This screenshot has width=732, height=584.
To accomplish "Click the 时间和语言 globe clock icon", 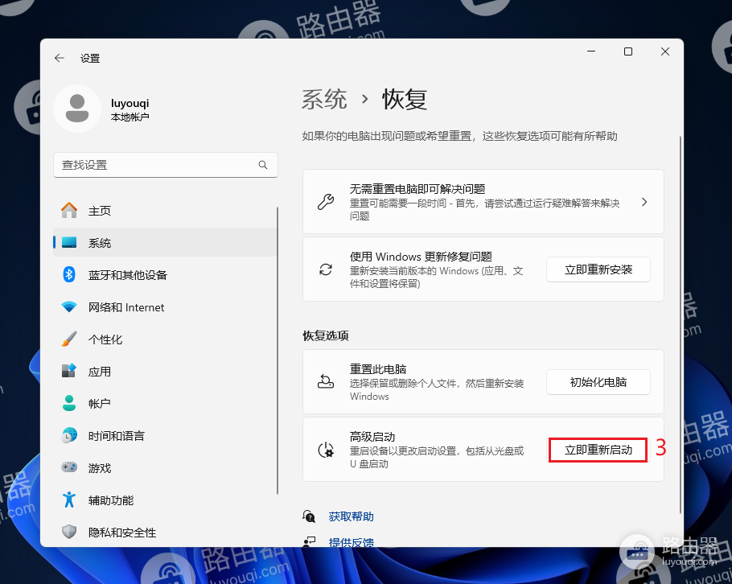I will click(69, 435).
